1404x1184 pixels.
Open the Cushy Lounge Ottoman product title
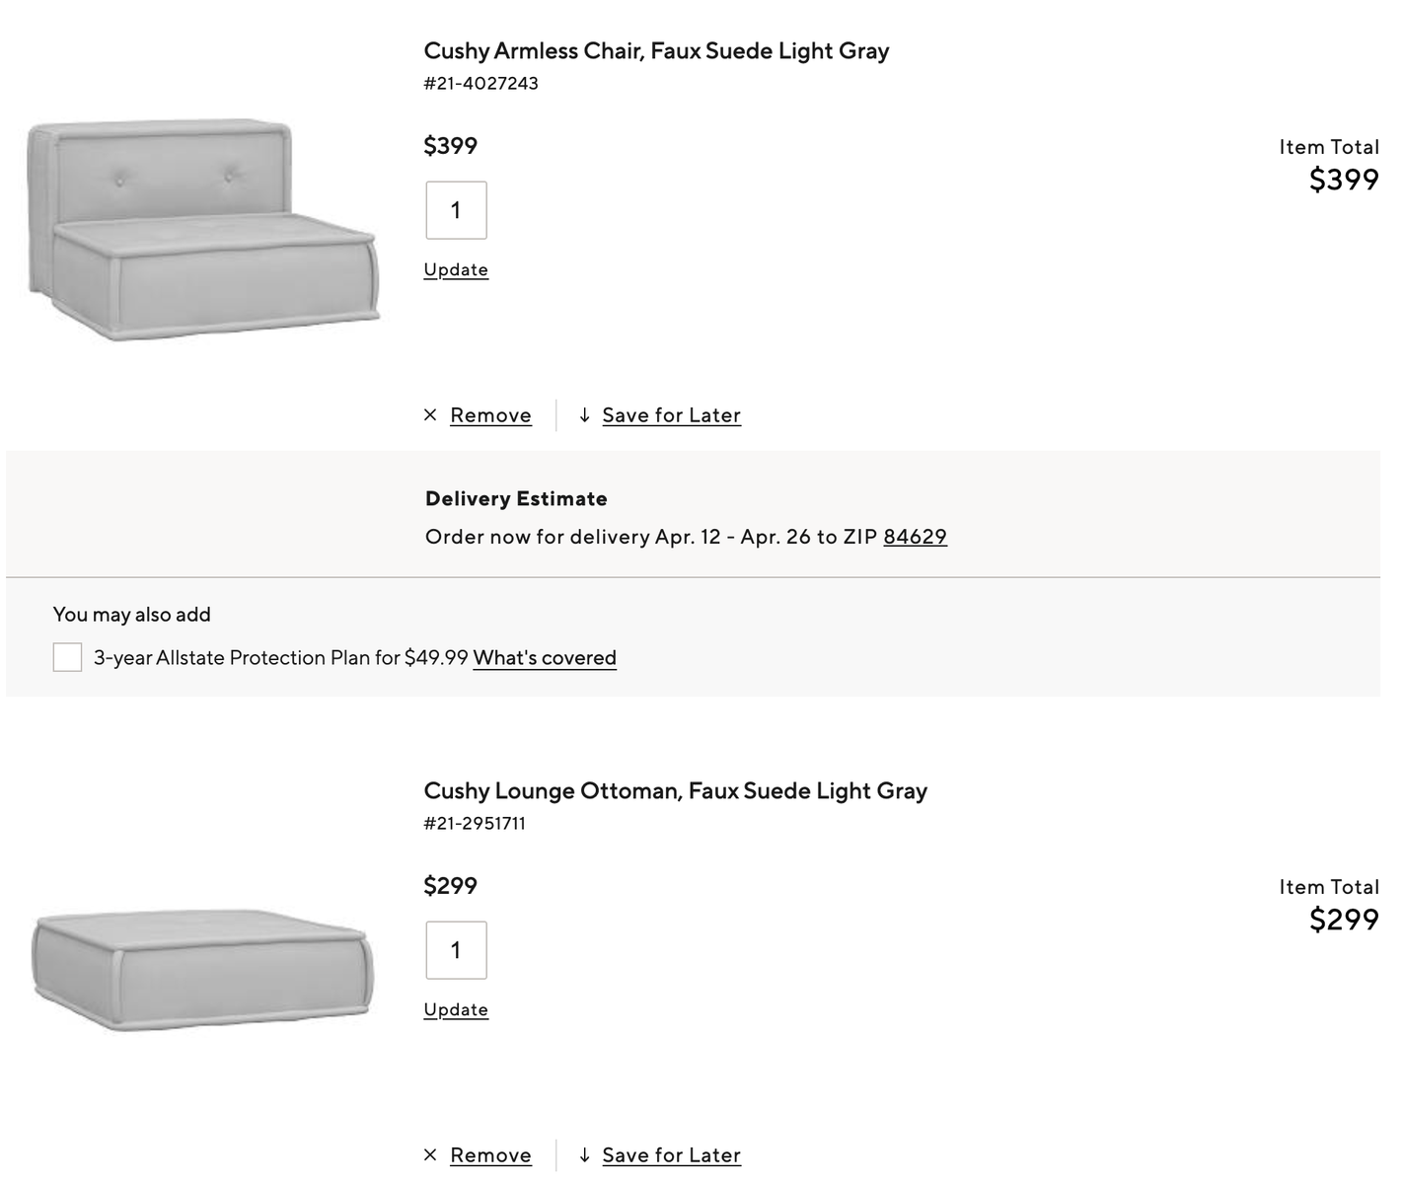tap(675, 791)
